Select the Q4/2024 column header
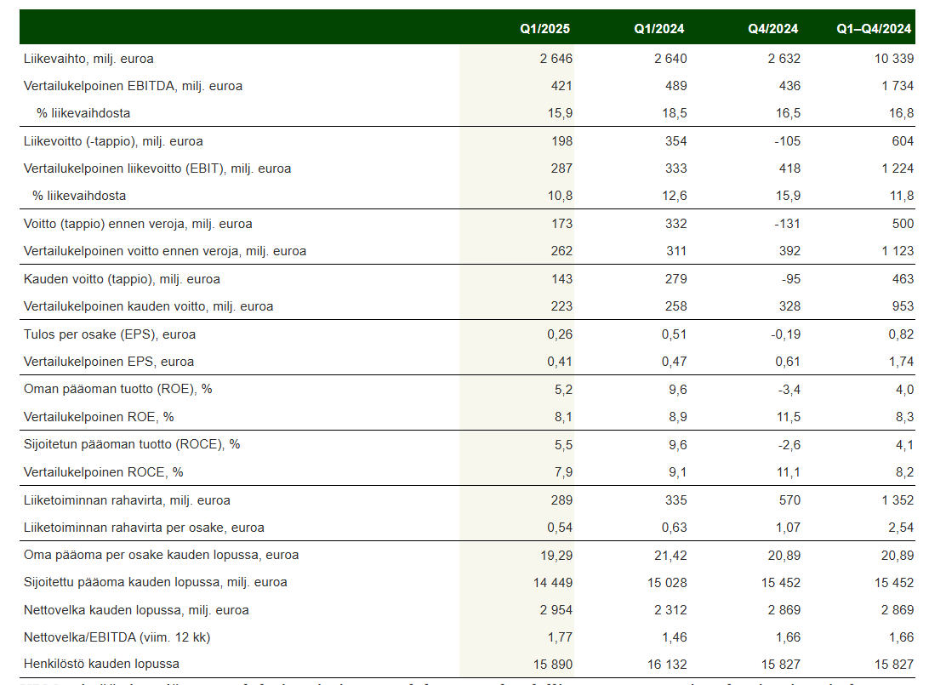This screenshot has height=685, width=929. (x=772, y=28)
